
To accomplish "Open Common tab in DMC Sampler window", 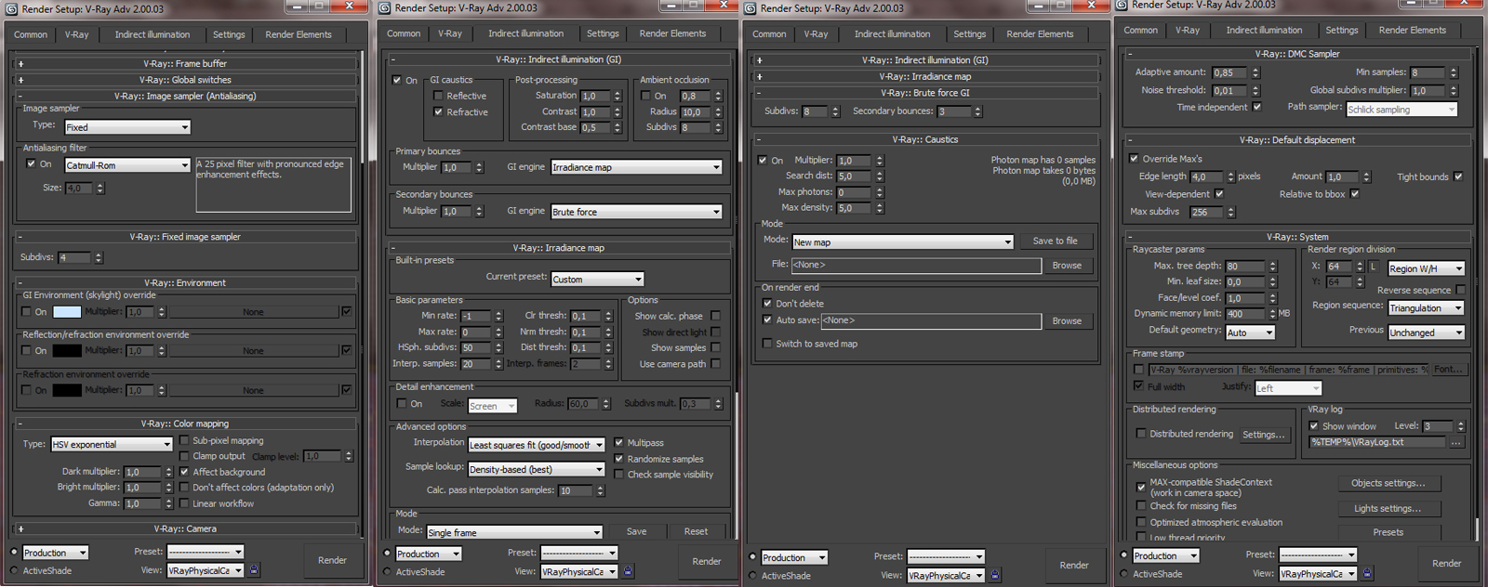I will coord(1141,30).
